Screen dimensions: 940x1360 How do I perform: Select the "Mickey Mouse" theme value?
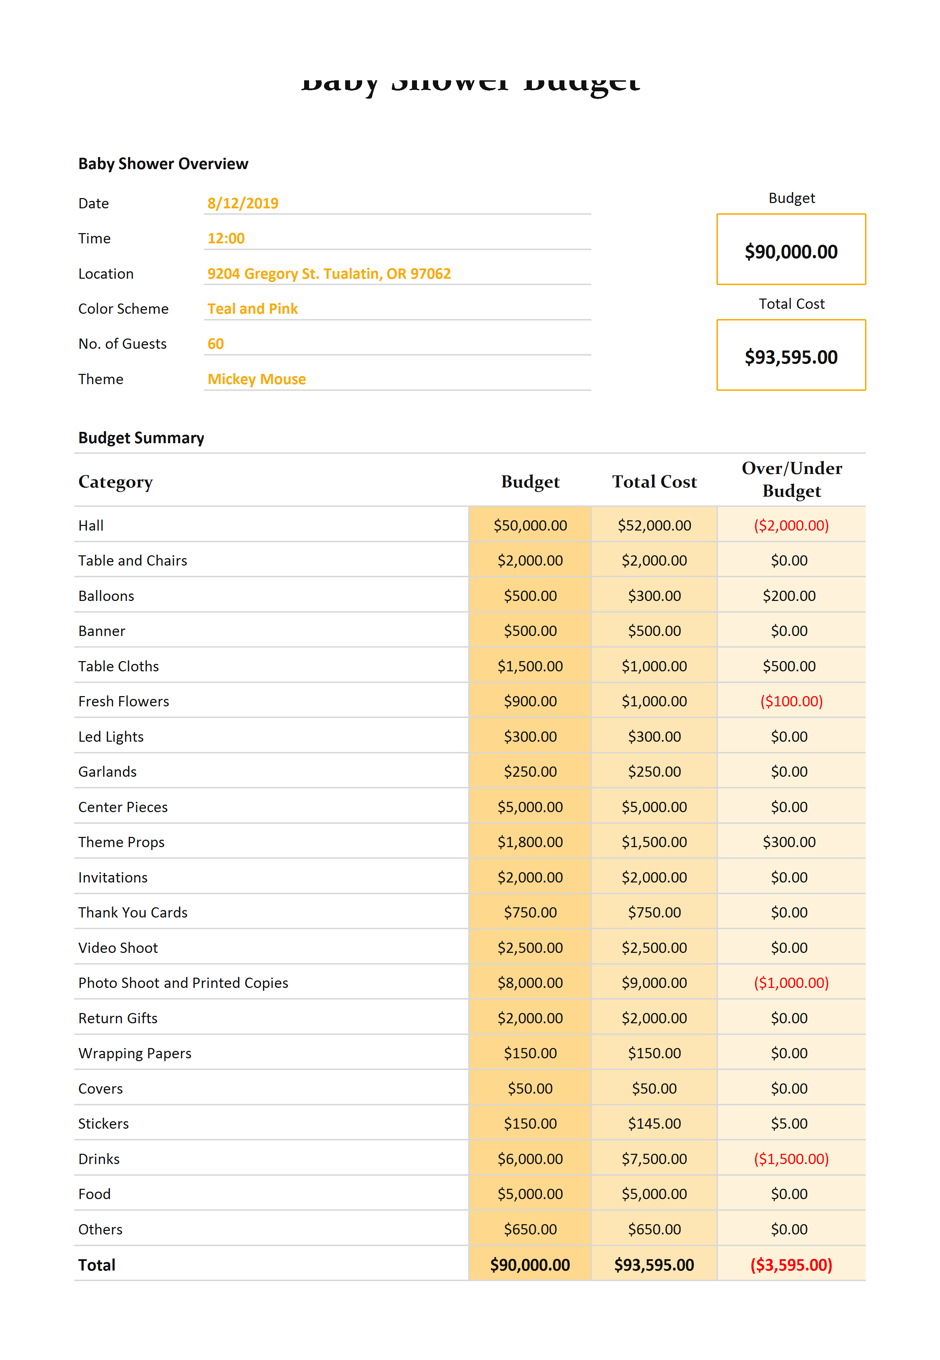click(256, 379)
